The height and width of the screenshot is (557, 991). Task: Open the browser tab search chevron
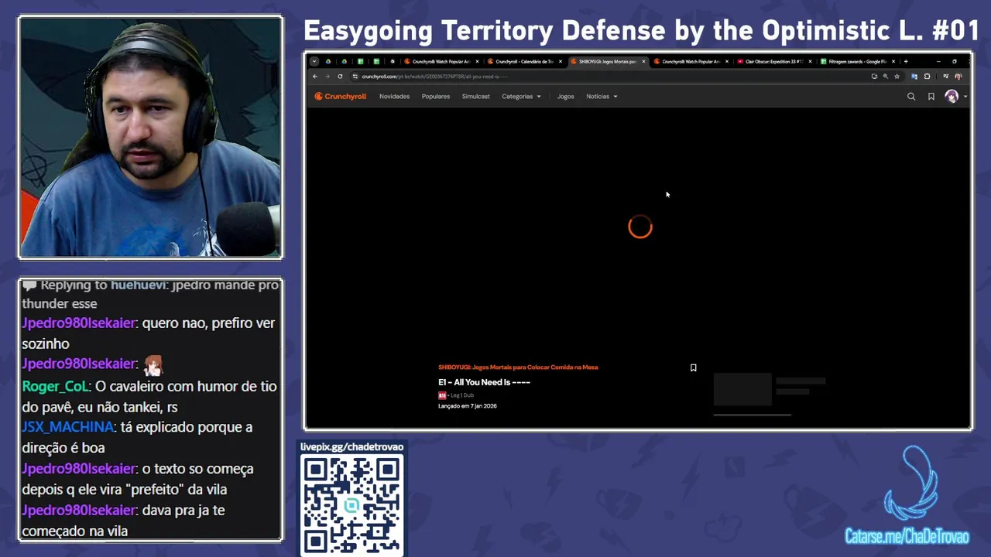coord(314,61)
